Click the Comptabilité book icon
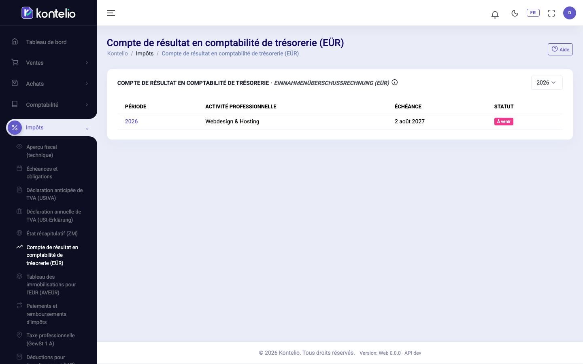Viewport: 583px width, 364px height. (x=15, y=104)
